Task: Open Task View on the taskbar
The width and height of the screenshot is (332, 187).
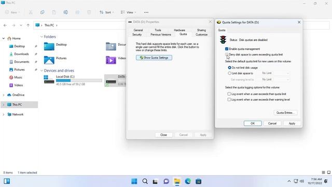Action: click(155, 181)
